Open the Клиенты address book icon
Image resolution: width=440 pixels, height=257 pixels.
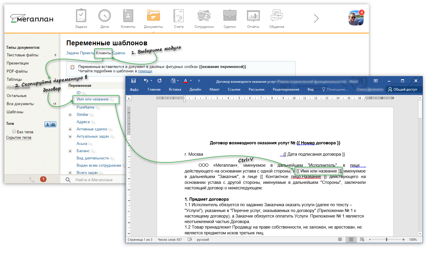[x=128, y=16]
